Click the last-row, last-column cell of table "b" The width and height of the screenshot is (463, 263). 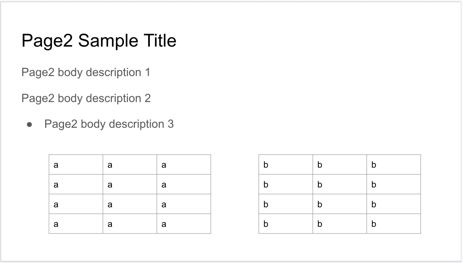[x=393, y=224]
